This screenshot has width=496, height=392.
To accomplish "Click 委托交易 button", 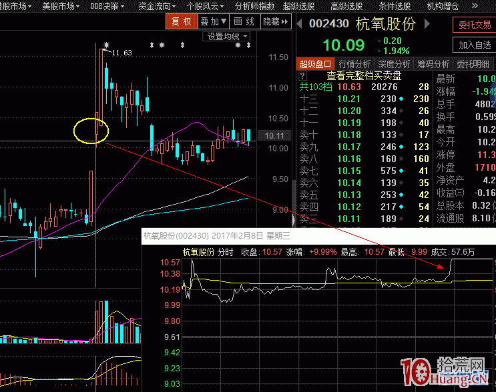I will click(475, 25).
